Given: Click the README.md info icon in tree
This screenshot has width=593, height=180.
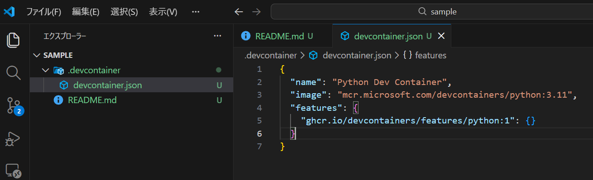Looking at the screenshot, I should [x=58, y=100].
